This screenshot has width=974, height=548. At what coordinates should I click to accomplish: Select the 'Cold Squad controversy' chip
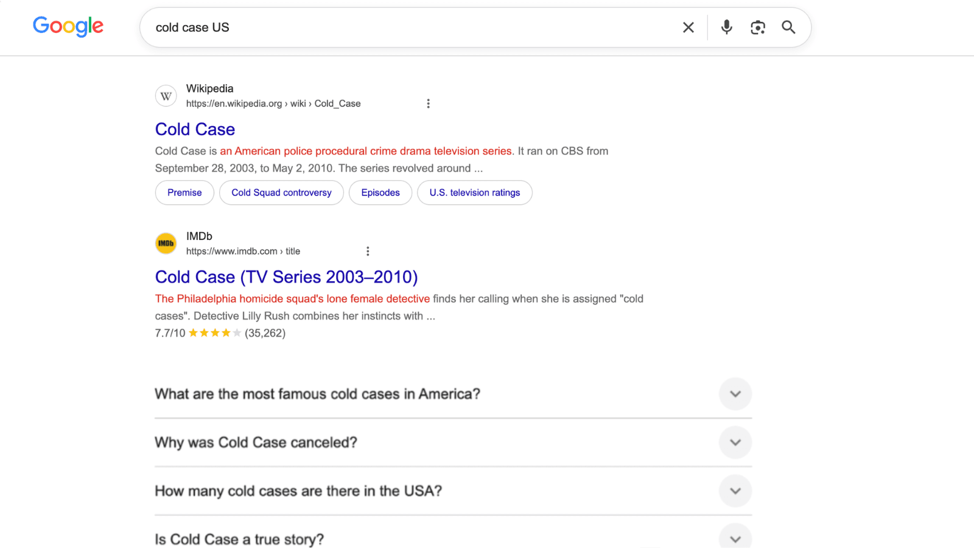point(281,192)
